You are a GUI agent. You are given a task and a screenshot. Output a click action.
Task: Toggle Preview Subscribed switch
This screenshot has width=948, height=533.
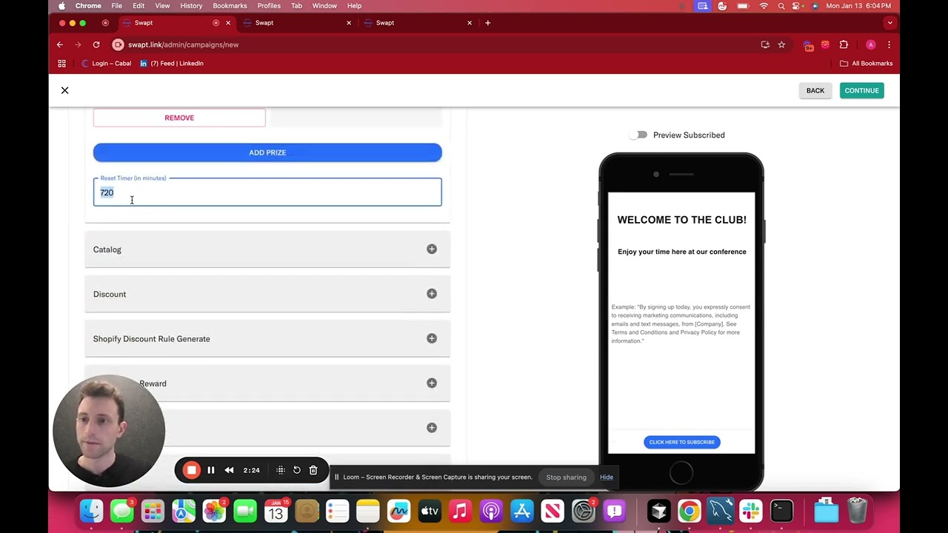[x=639, y=135]
